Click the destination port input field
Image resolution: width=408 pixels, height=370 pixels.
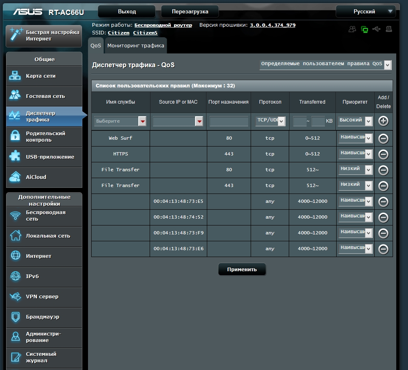click(x=229, y=121)
